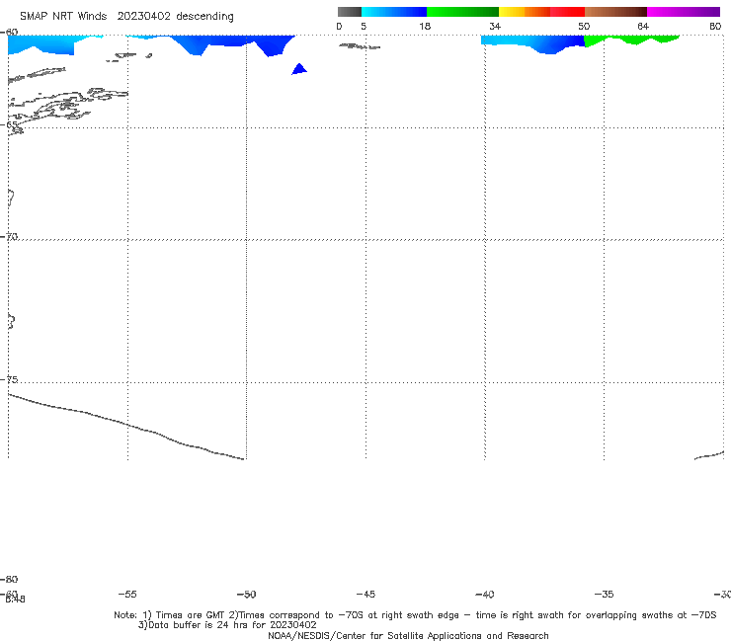Click the cyan-blue segment of the color bar
731x642 pixels.
click(394, 12)
